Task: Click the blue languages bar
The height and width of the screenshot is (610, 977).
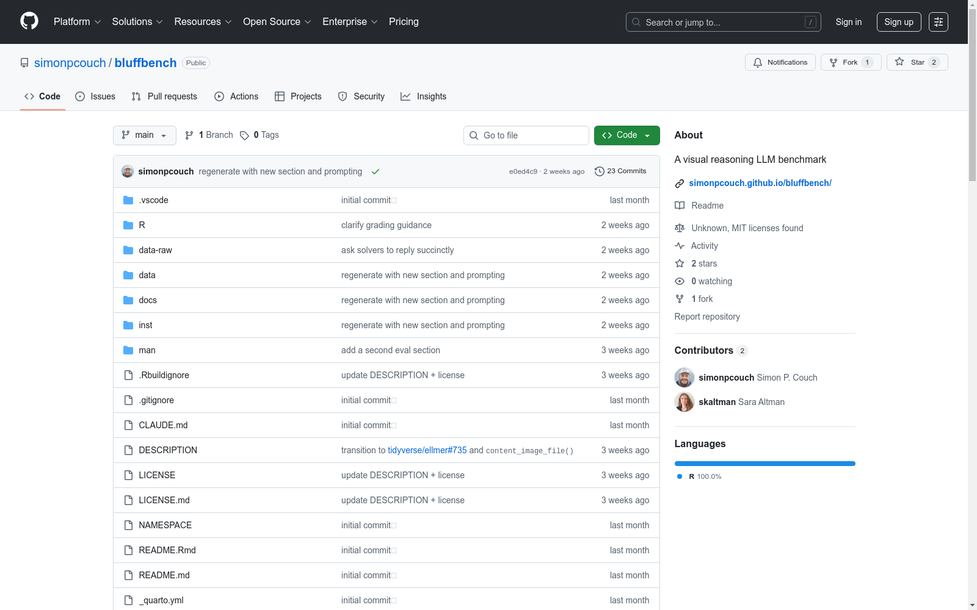Action: tap(765, 464)
